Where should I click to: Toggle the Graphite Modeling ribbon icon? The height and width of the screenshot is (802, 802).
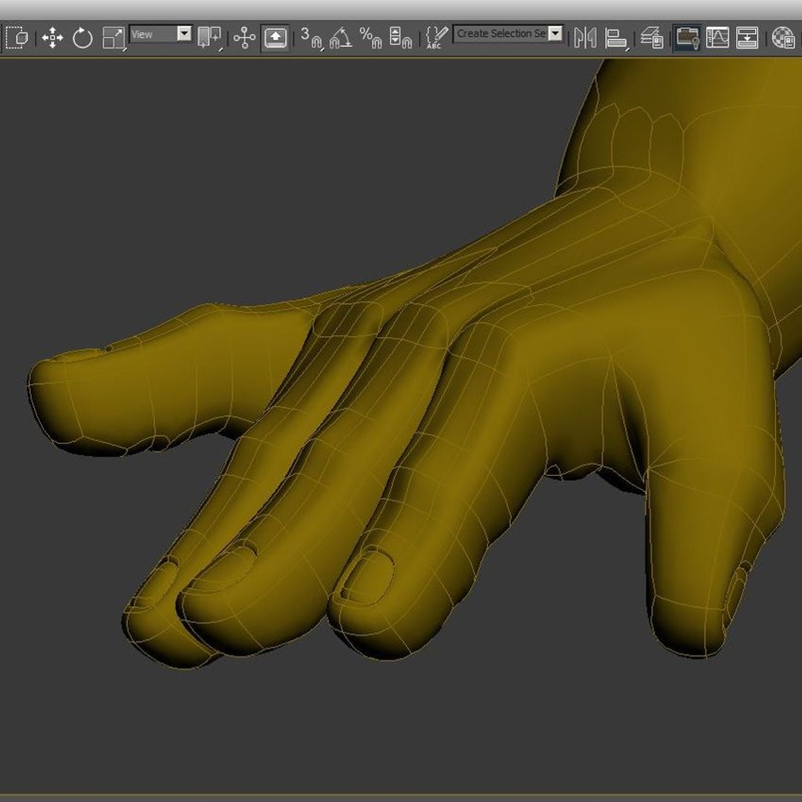click(x=687, y=38)
